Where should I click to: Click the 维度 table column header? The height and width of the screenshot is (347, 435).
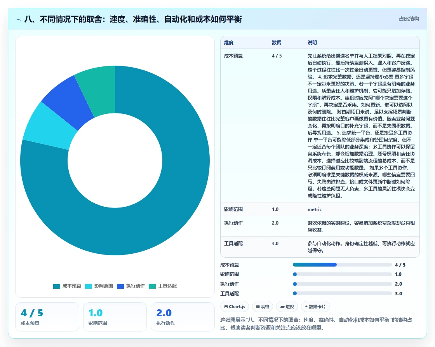[229, 42]
